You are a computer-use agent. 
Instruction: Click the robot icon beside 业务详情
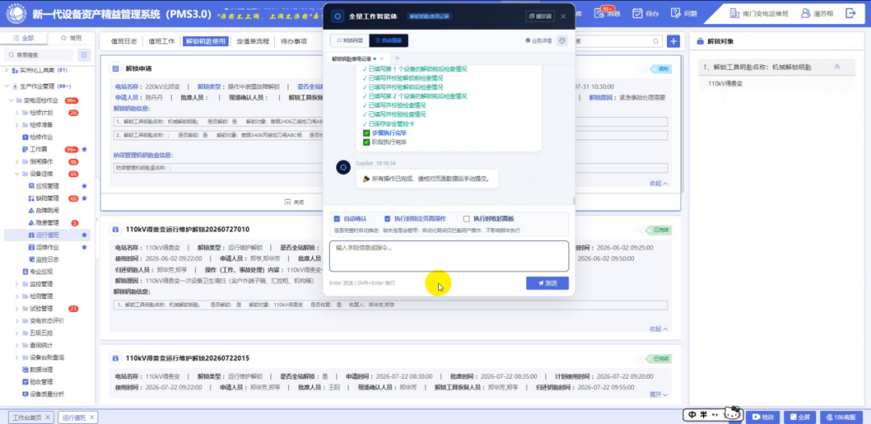[562, 40]
